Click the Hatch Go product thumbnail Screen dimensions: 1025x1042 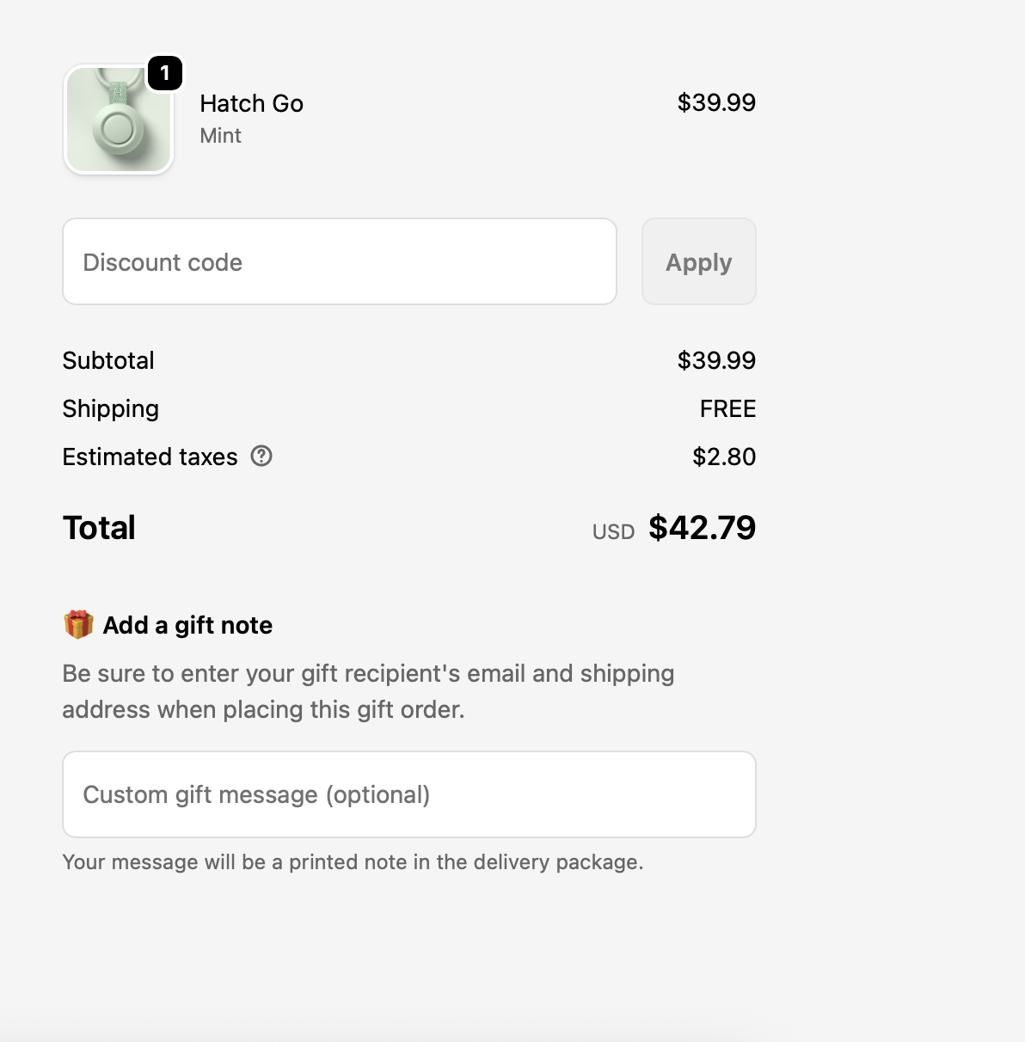point(119,121)
